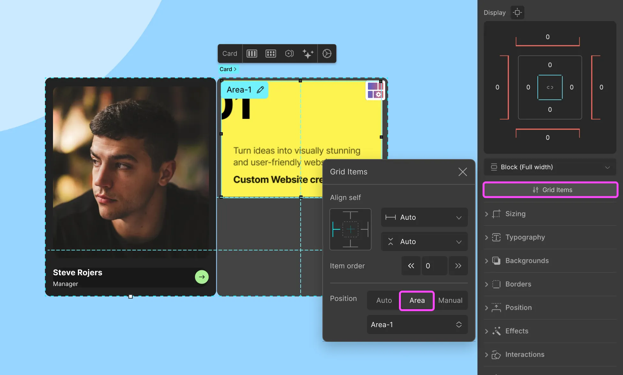Open the settings gear icon in Card toolbar
The image size is (623, 375).
point(327,53)
